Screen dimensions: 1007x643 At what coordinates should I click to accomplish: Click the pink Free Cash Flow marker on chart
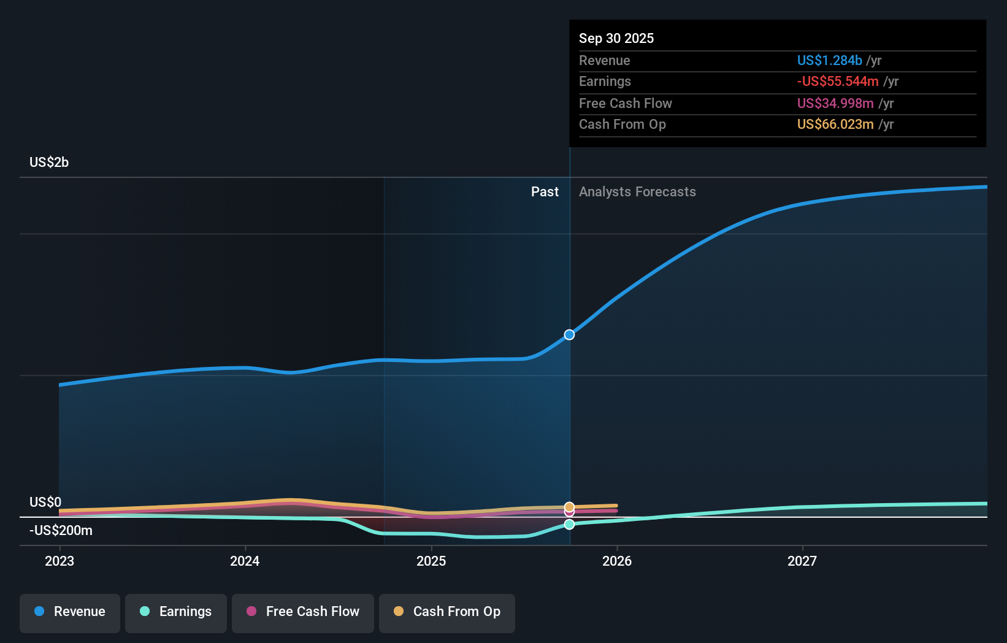click(569, 513)
